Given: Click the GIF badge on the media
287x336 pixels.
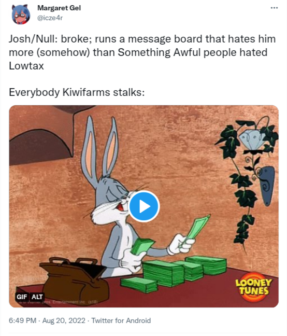Looking at the screenshot, I should (x=22, y=297).
